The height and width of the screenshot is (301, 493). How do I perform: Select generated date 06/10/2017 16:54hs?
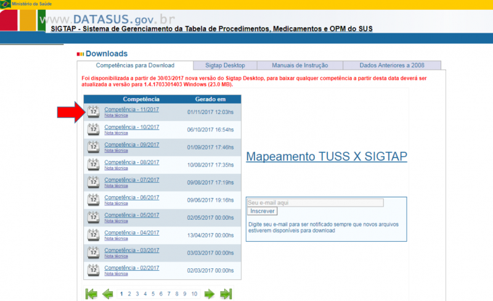210,130
